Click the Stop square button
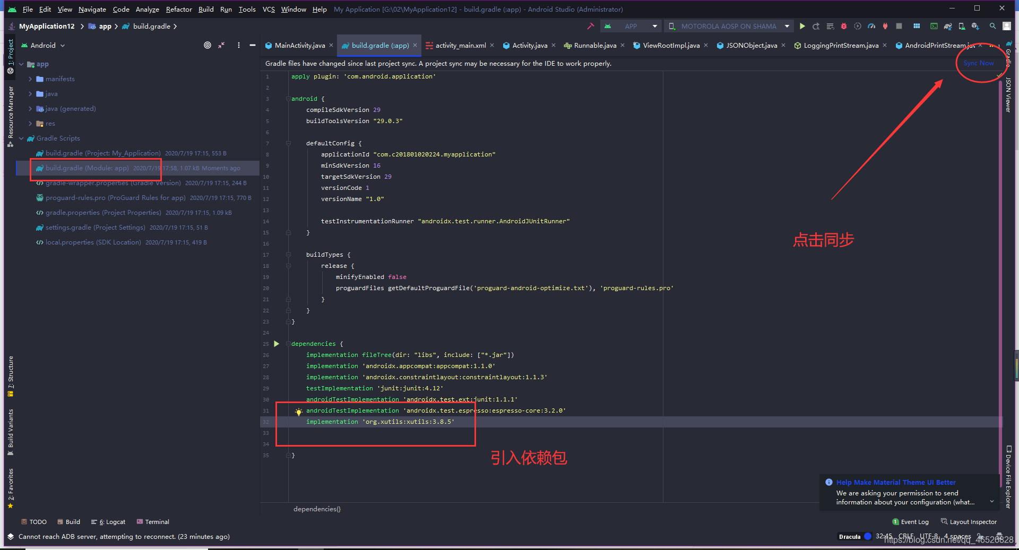 [x=899, y=26]
